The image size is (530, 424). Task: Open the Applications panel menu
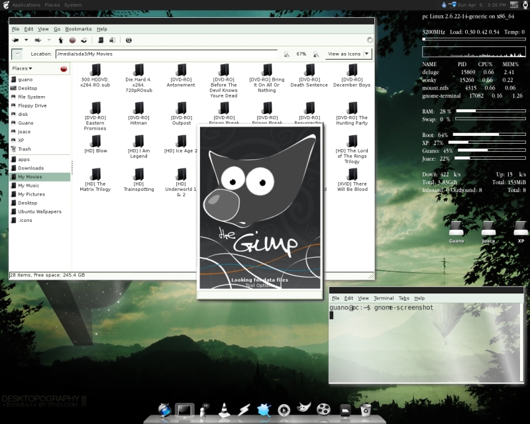click(26, 5)
